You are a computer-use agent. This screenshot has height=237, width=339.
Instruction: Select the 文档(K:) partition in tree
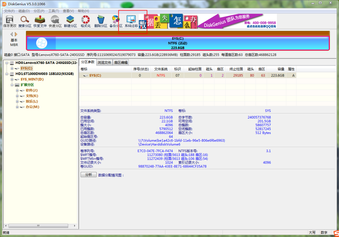point(32,96)
